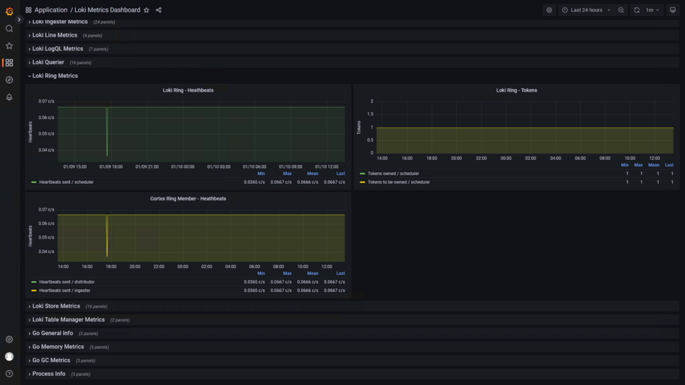
Task: Open the Starred dashboards sidebar icon
Action: [9, 46]
